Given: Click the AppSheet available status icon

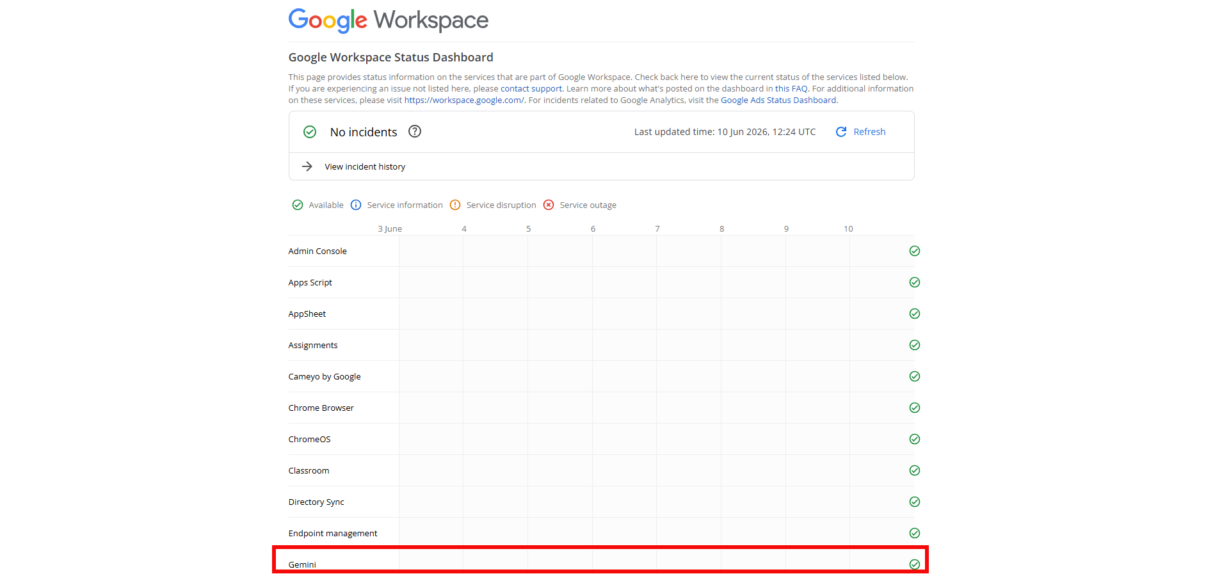Looking at the screenshot, I should [x=915, y=314].
